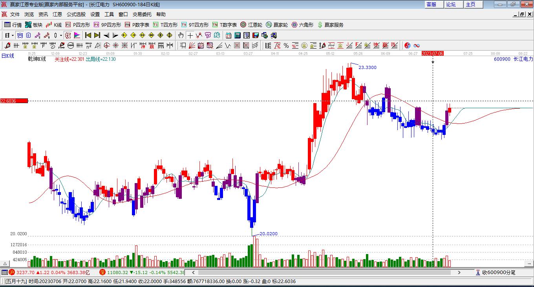Viewport: 534px width, 287px height.
Task: Open the 浏览 menu
Action: tap(29, 15)
